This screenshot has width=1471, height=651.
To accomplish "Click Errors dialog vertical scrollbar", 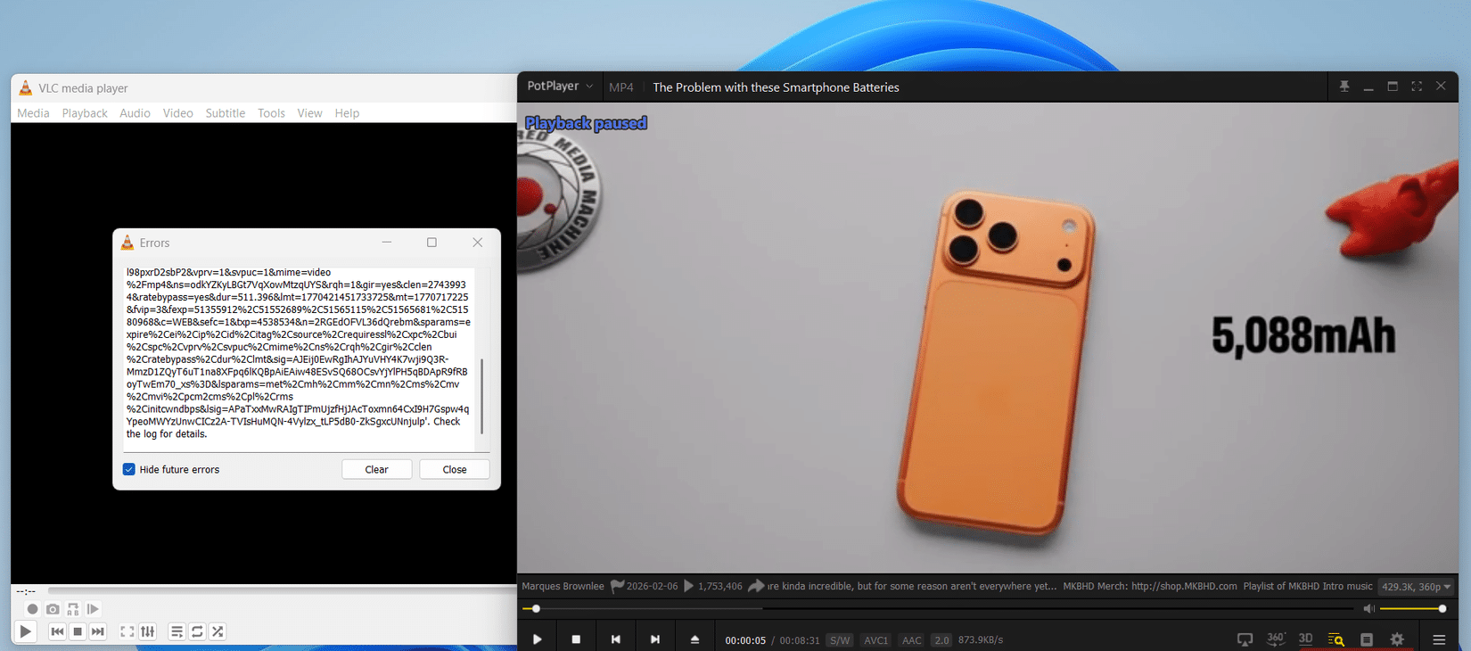I will 482,397.
